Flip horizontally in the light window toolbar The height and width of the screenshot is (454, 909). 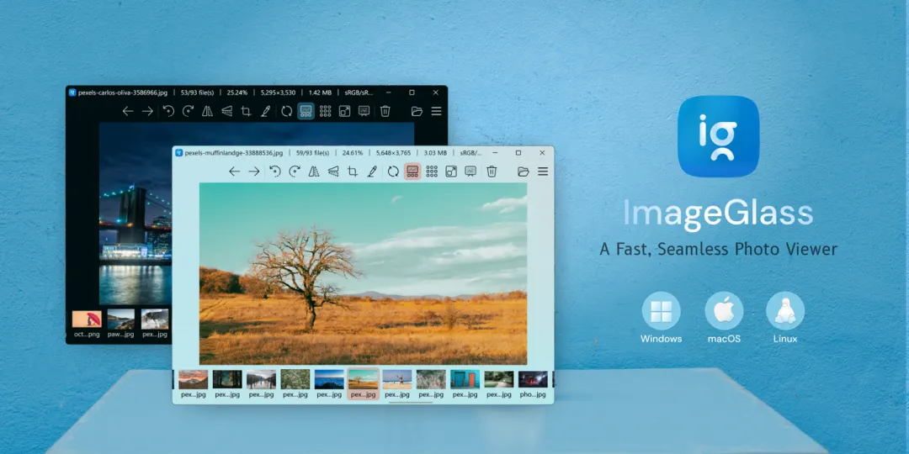tap(314, 172)
